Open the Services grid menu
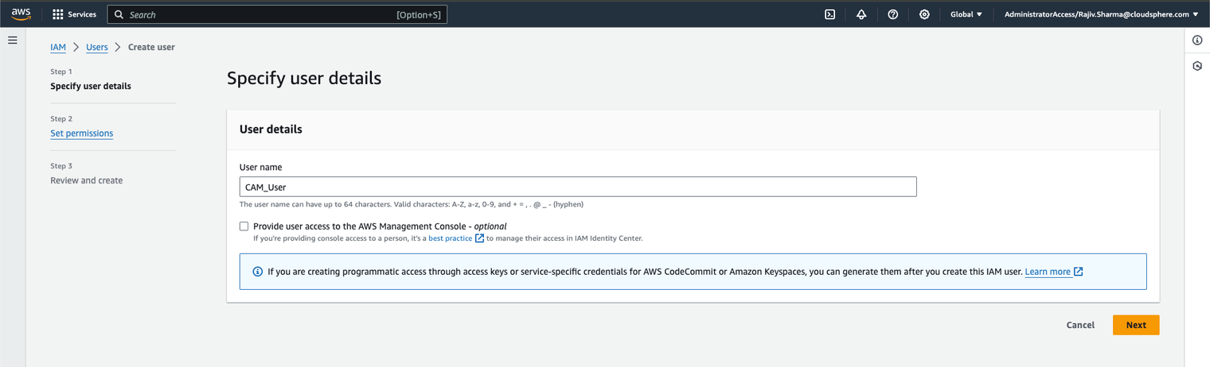The image size is (1210, 367). (58, 14)
